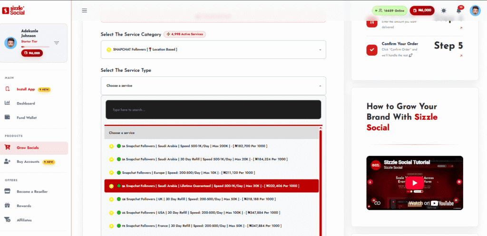Open the hamburger menu icon
Screen dimensions: 487x236
tap(85, 10)
